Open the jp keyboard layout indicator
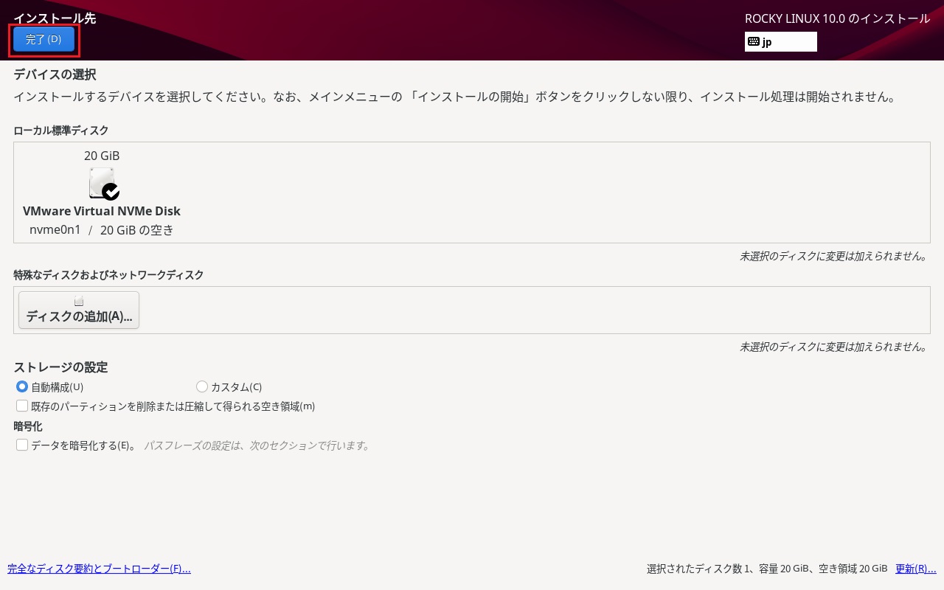 point(781,42)
